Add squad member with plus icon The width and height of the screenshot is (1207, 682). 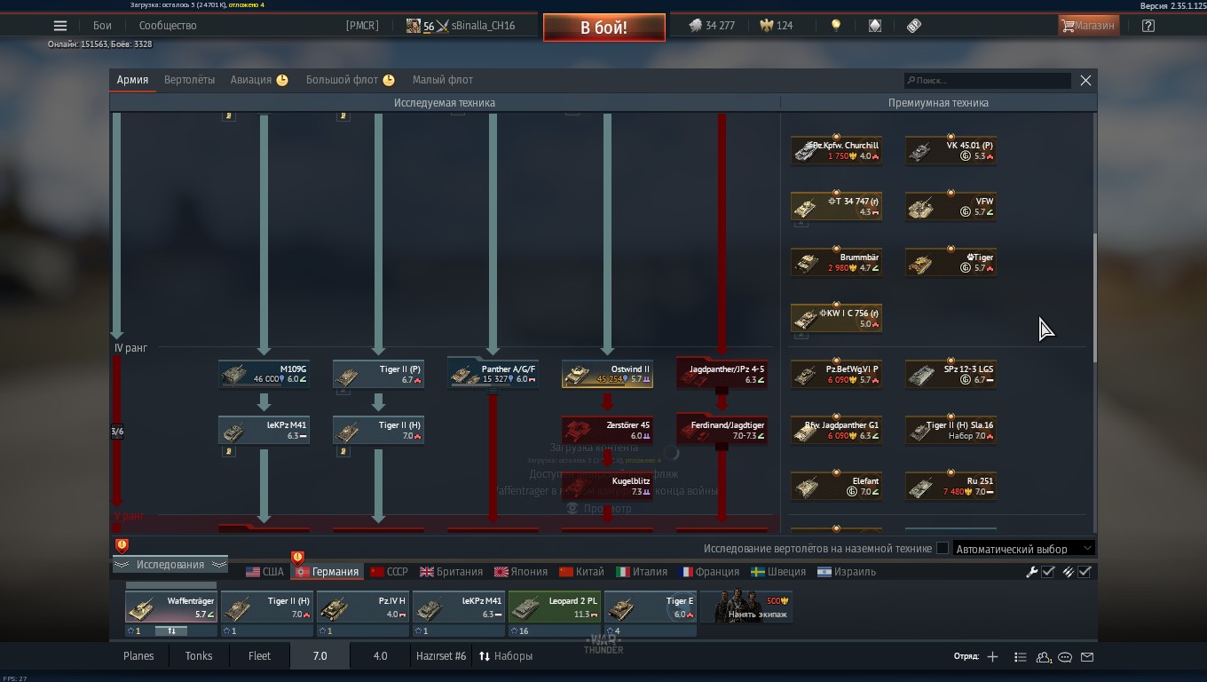[x=992, y=657]
